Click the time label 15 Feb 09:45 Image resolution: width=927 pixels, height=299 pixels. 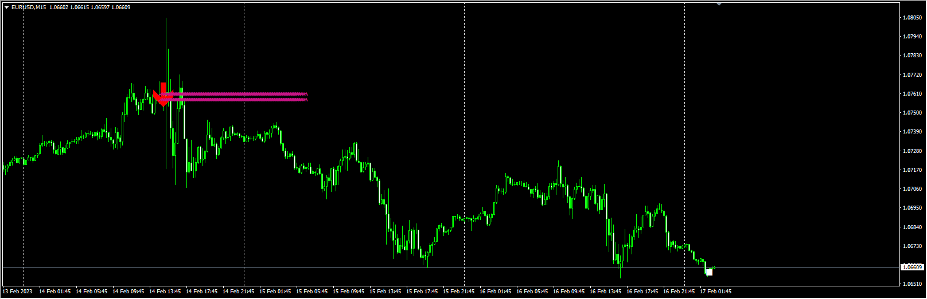point(349,292)
